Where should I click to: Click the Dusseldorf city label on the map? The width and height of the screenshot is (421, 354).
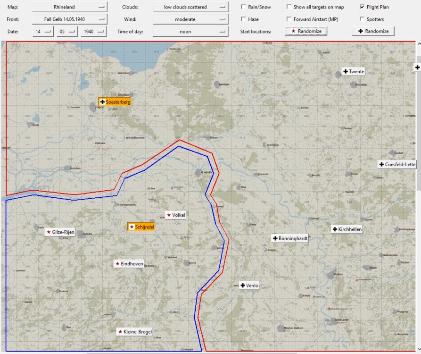[x=341, y=320]
